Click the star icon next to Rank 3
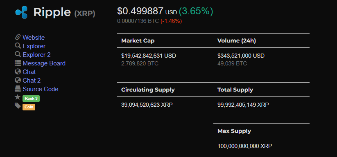 tap(18, 97)
